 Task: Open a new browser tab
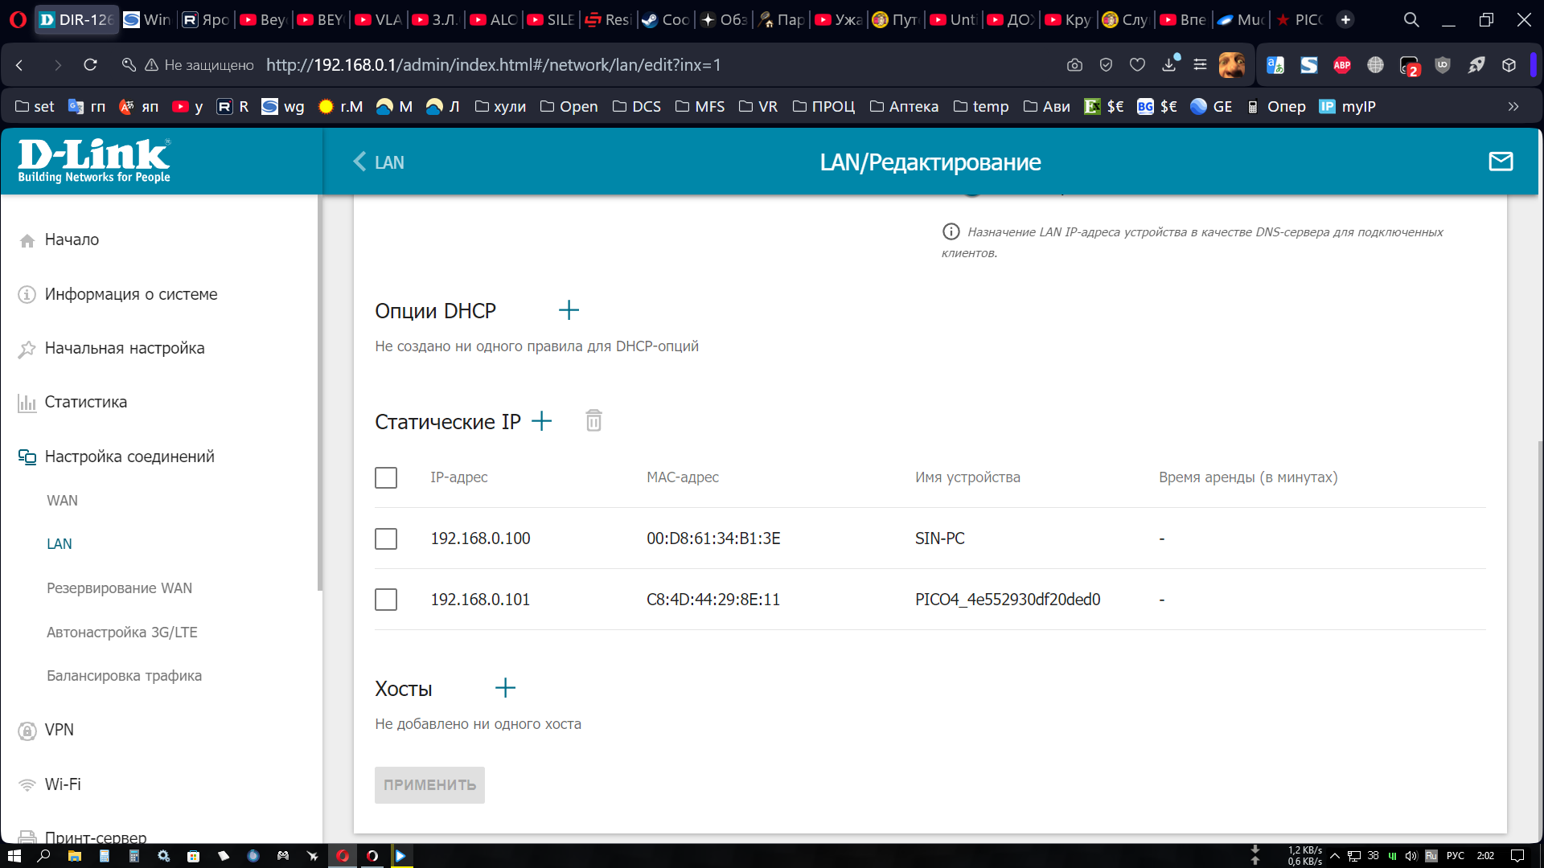[1345, 20]
